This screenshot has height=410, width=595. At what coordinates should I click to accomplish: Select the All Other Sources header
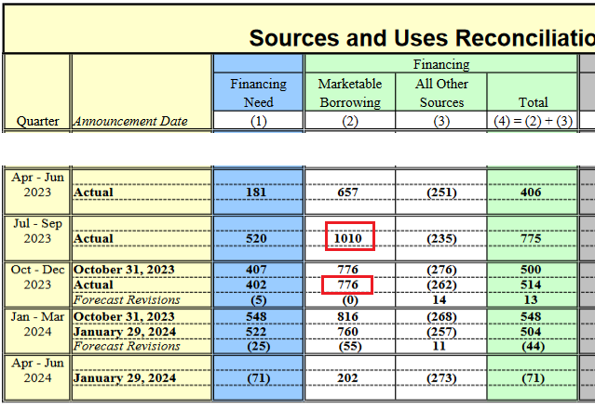[x=441, y=92]
